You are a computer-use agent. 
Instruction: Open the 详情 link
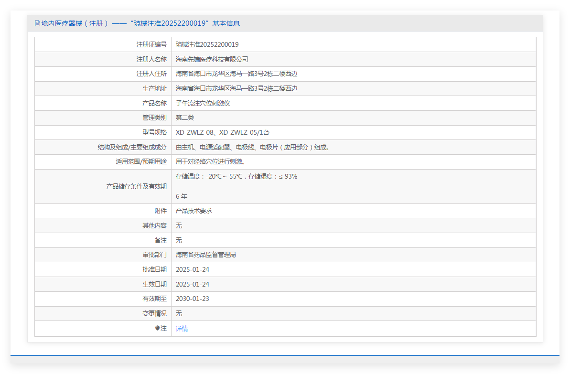[182, 329]
